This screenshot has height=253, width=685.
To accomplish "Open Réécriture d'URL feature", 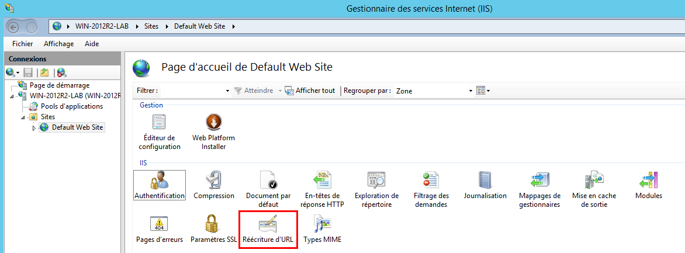I will coord(268,229).
